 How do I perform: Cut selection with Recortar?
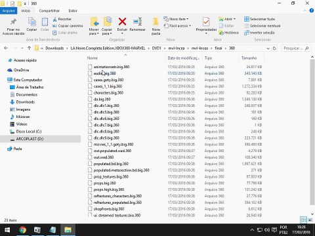click(x=62, y=19)
